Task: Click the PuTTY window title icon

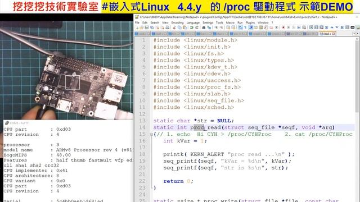Action: (7, 123)
